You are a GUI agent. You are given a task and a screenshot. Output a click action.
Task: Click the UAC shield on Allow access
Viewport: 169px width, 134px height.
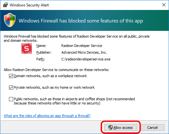[110, 128]
